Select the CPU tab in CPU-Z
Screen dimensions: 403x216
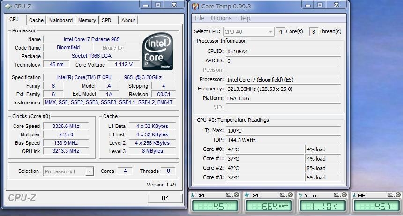(14, 20)
